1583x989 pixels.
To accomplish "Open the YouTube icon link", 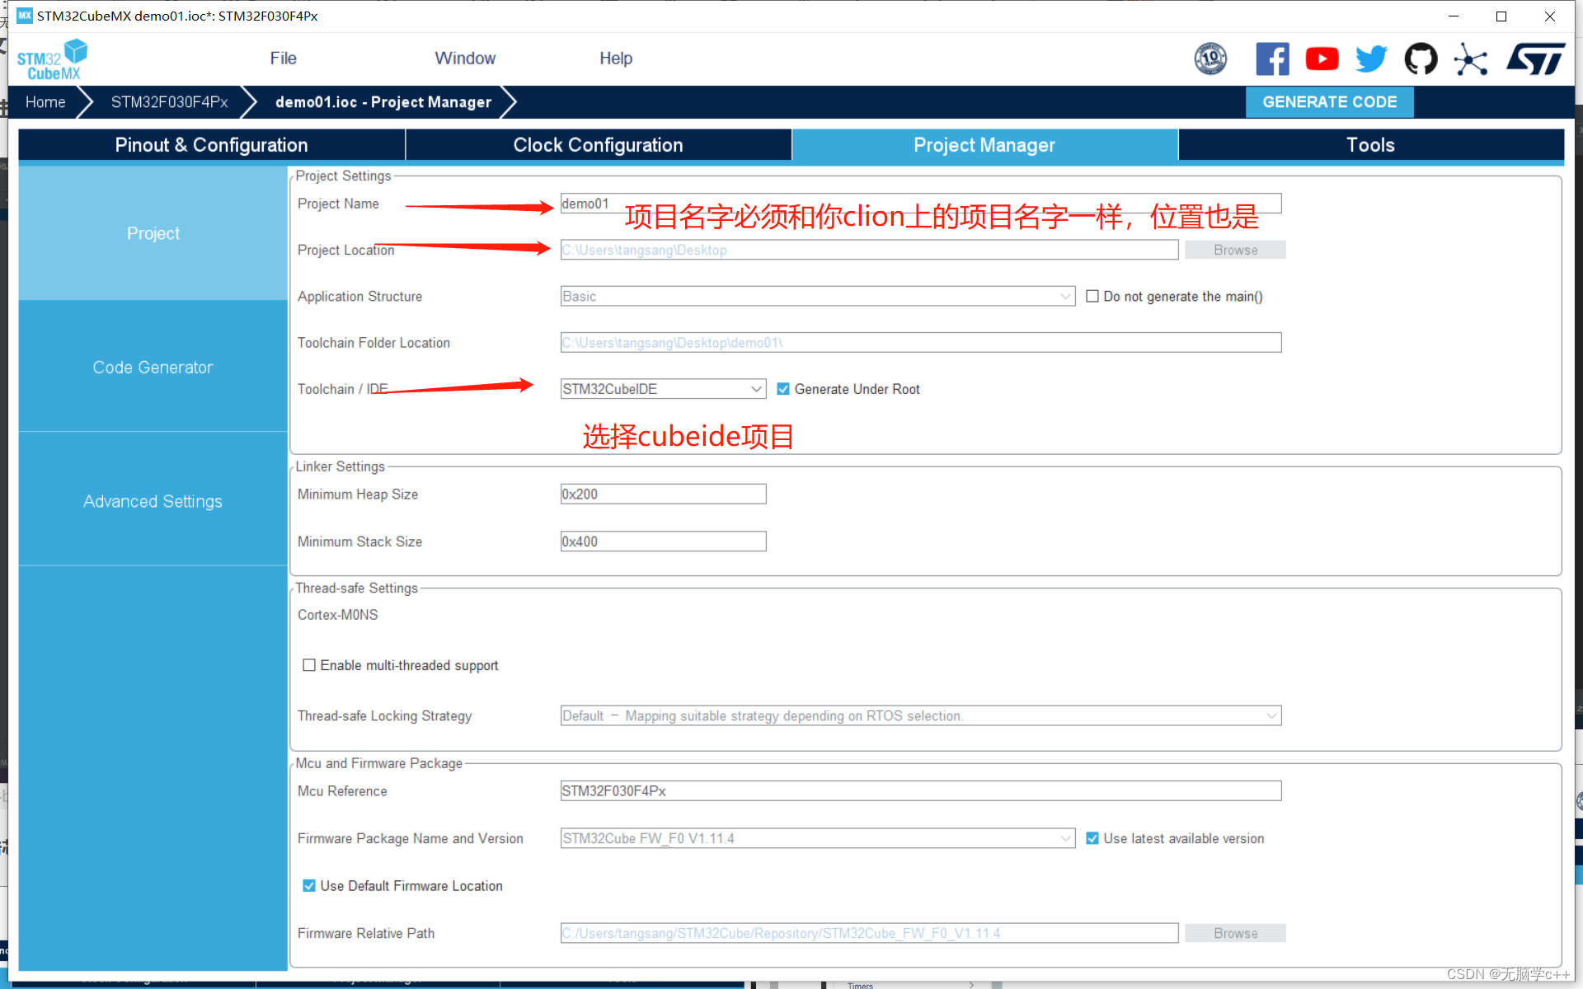I will [x=1322, y=59].
